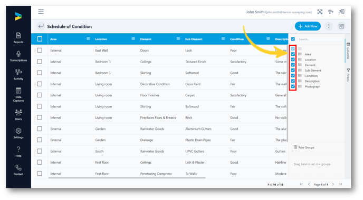Screen dimensions: 363x200
Task: Select the Columns side tab
Action: 348,51
